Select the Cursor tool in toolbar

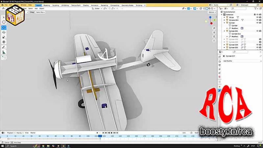click(x=4, y=22)
